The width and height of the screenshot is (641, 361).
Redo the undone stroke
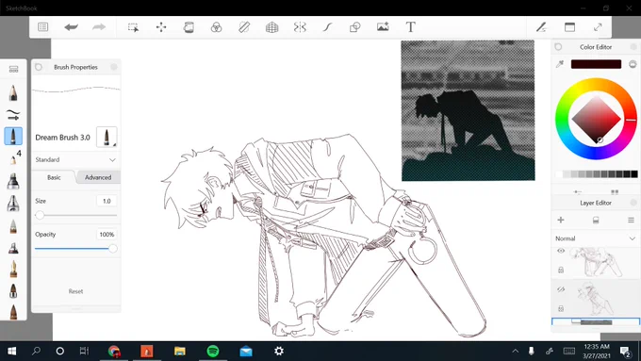click(x=99, y=27)
